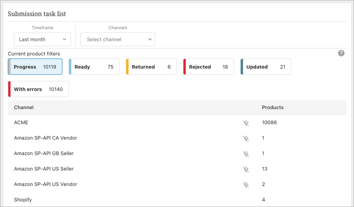Open the ACME channel row
The width and height of the screenshot is (354, 207).
21,123
